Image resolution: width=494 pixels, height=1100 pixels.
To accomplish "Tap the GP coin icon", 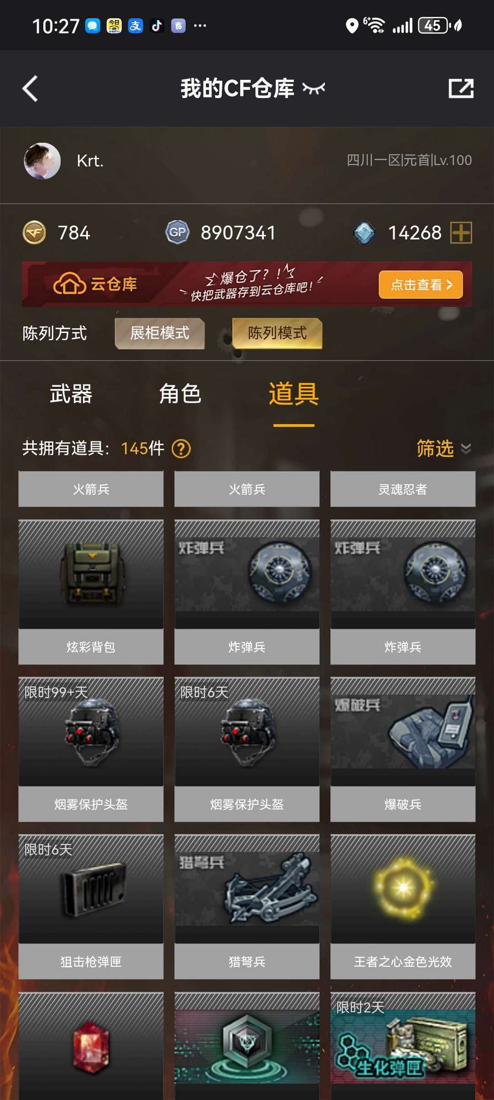I will click(177, 232).
